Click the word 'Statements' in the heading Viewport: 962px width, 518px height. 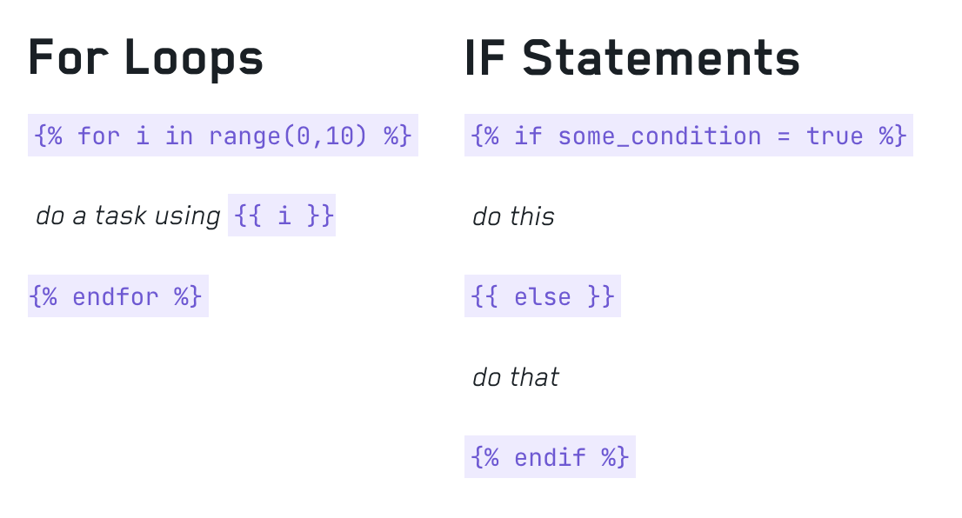(661, 58)
